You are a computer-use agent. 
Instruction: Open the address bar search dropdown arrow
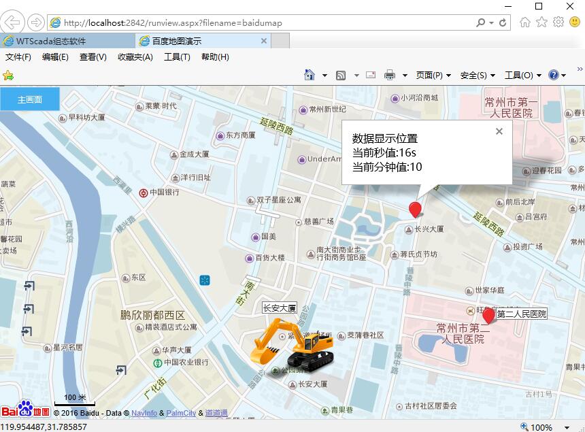point(492,23)
